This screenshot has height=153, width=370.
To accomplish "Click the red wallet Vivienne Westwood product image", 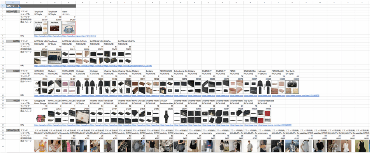I will 264,117.
